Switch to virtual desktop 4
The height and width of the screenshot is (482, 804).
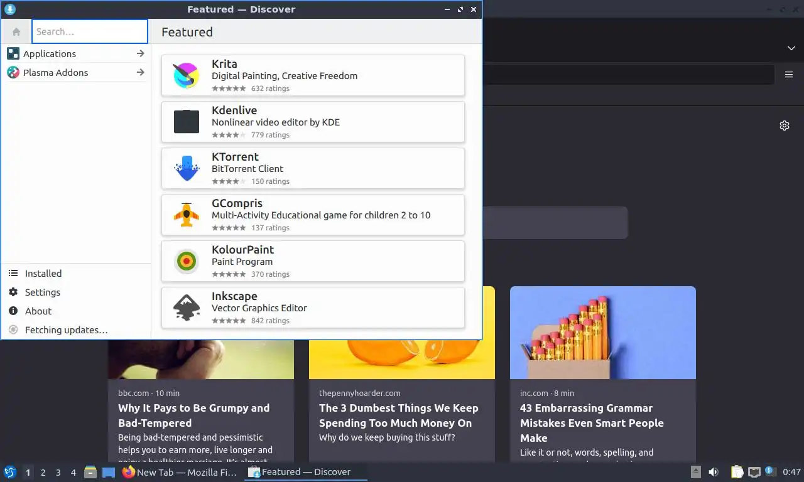73,473
